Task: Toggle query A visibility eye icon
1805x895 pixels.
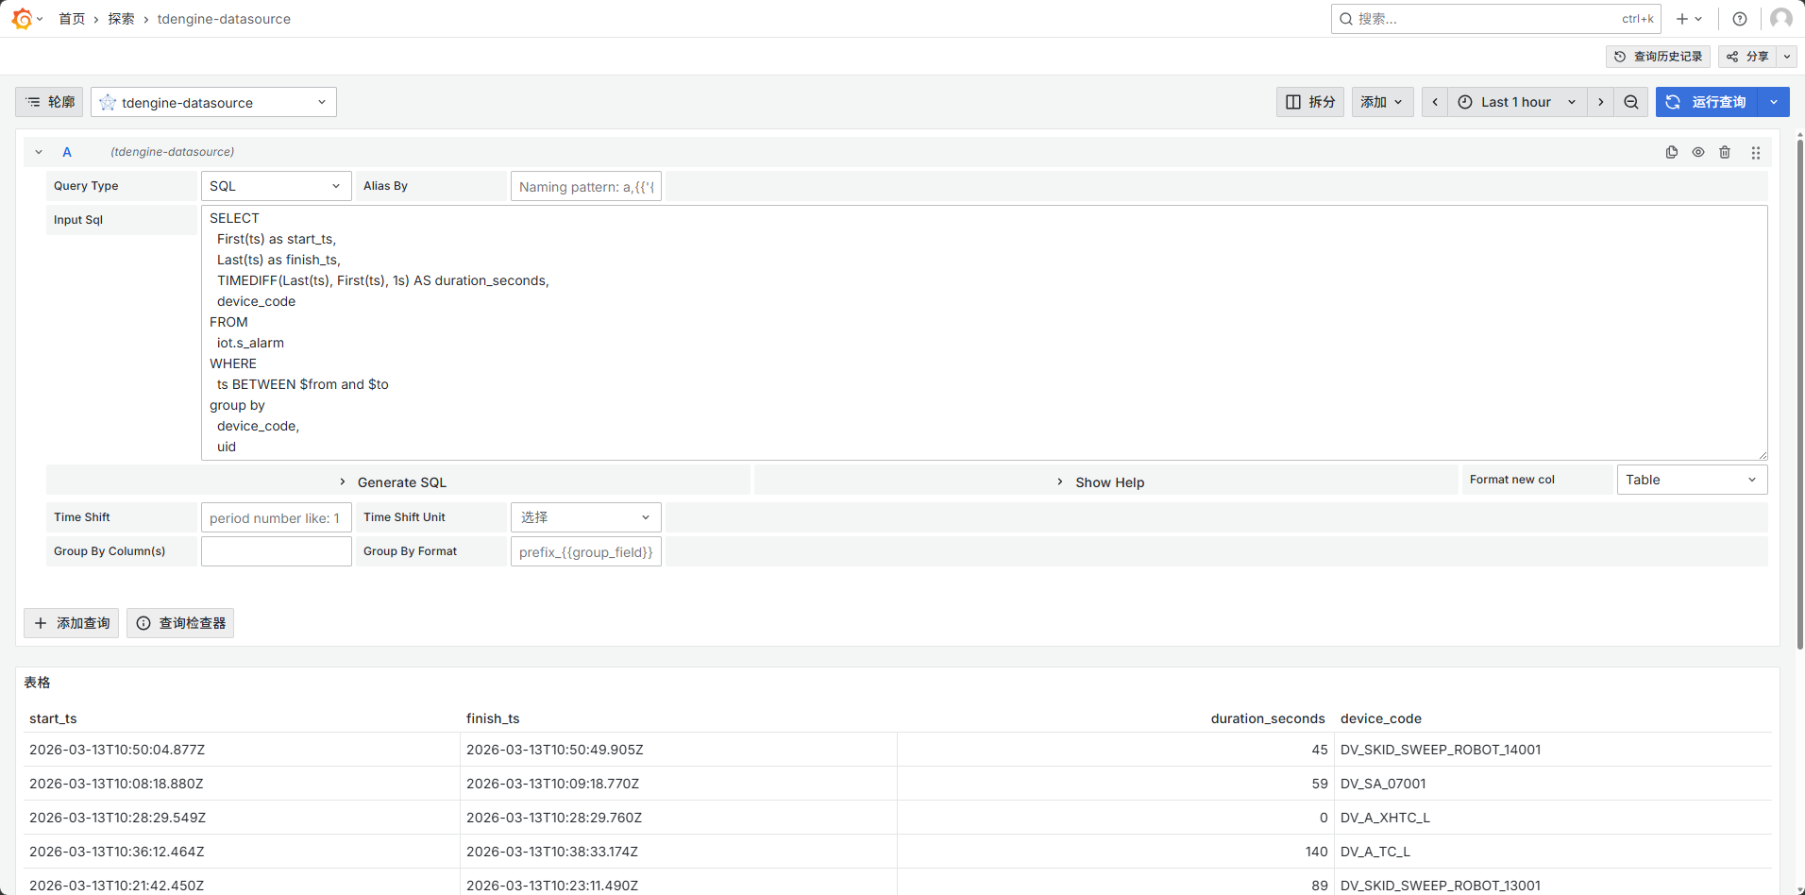Action: pos(1698,152)
